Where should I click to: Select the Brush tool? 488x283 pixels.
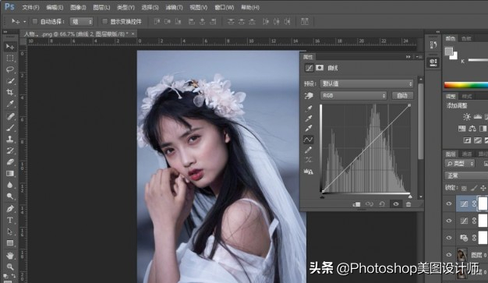coord(10,128)
